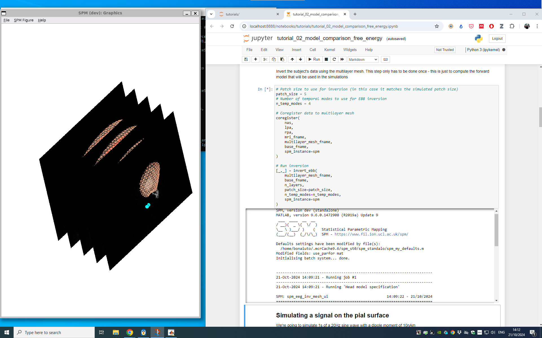Open the SPM website link in the output
The image size is (542, 338).
click(x=371, y=234)
